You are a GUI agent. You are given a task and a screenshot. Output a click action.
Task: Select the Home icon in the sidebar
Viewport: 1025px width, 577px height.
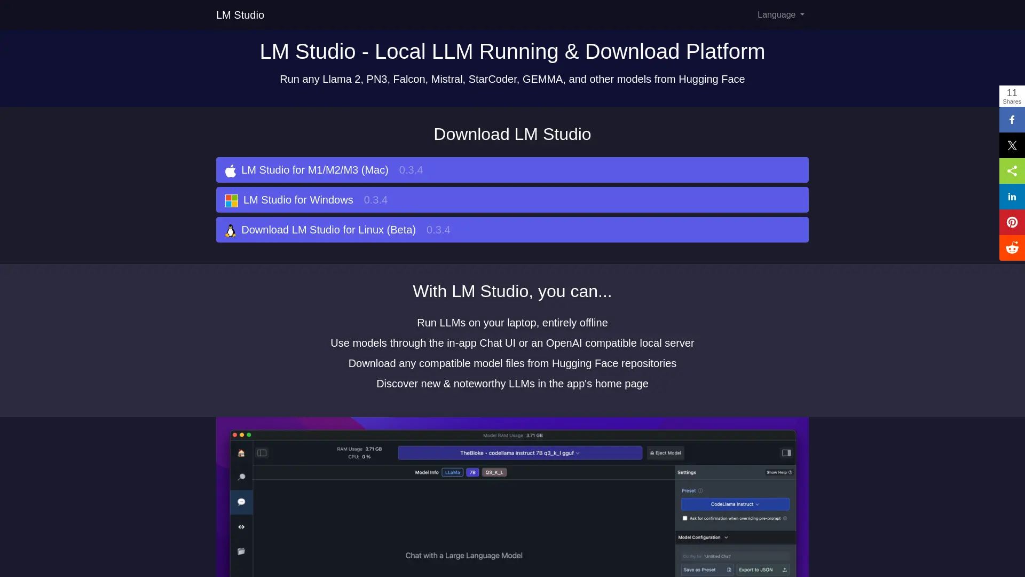[241, 453]
